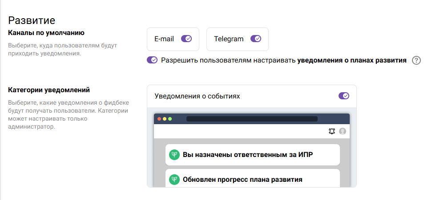Click the Развитие section heading
The width and height of the screenshot is (428, 200).
(x=32, y=20)
